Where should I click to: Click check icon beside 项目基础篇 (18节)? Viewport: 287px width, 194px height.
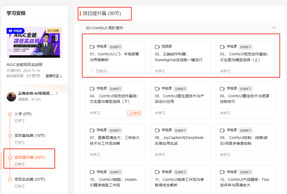pos(10,136)
